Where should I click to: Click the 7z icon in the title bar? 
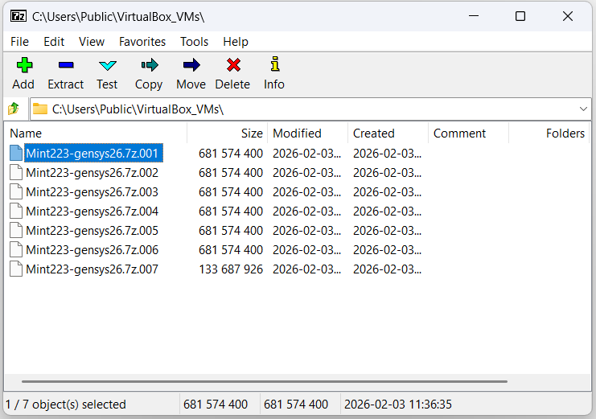tap(18, 16)
